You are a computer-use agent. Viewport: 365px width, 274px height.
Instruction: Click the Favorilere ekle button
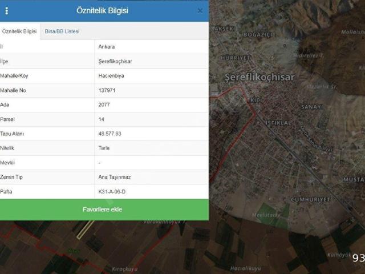pyautogui.click(x=104, y=209)
